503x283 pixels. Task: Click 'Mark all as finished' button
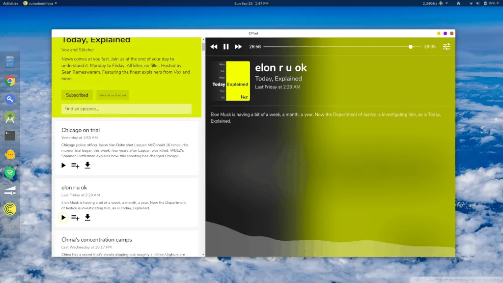[112, 95]
